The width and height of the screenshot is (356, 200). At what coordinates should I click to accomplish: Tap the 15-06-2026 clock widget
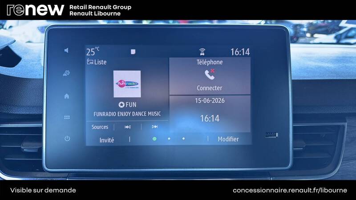point(210,114)
